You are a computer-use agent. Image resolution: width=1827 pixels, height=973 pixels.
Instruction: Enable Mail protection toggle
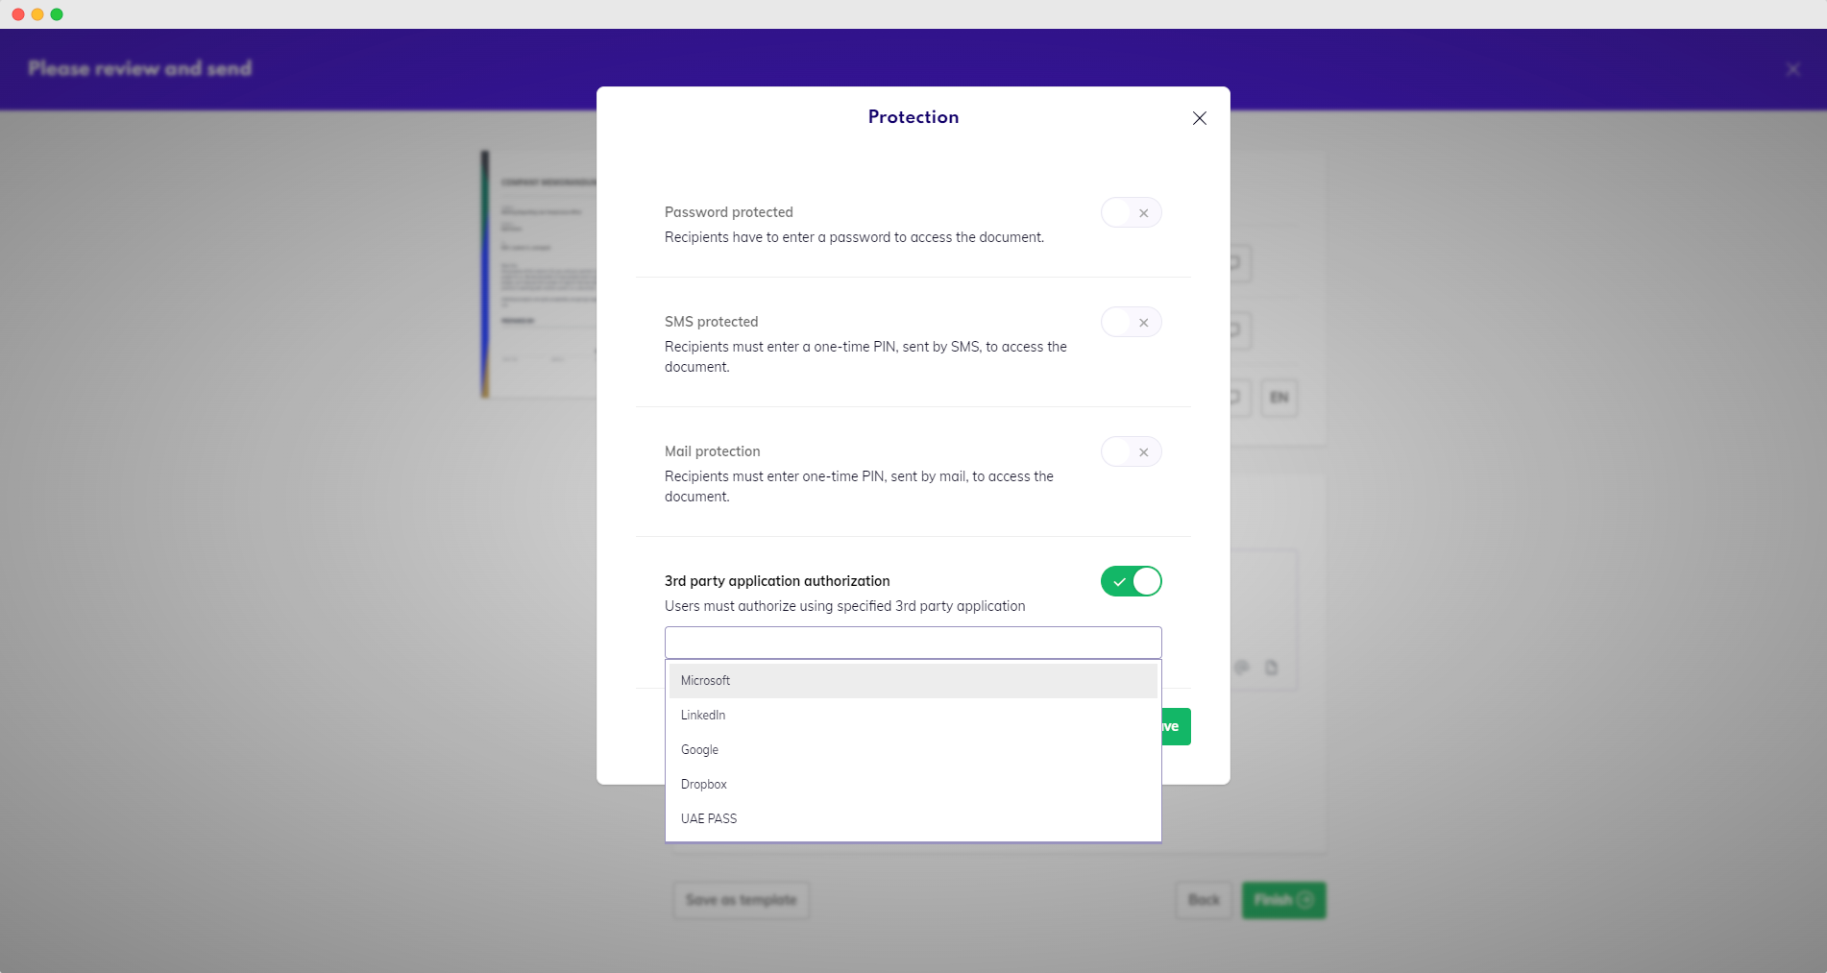click(1131, 452)
